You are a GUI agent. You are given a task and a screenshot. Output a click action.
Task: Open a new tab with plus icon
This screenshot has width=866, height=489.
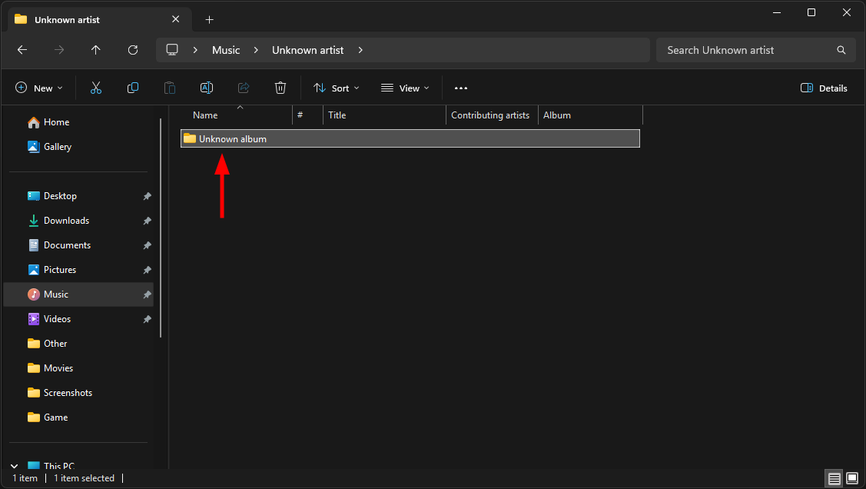click(209, 19)
